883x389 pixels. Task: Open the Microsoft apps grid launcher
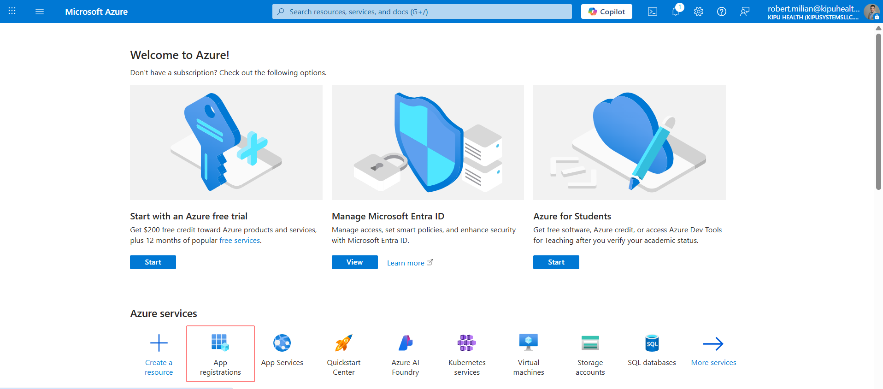12,12
